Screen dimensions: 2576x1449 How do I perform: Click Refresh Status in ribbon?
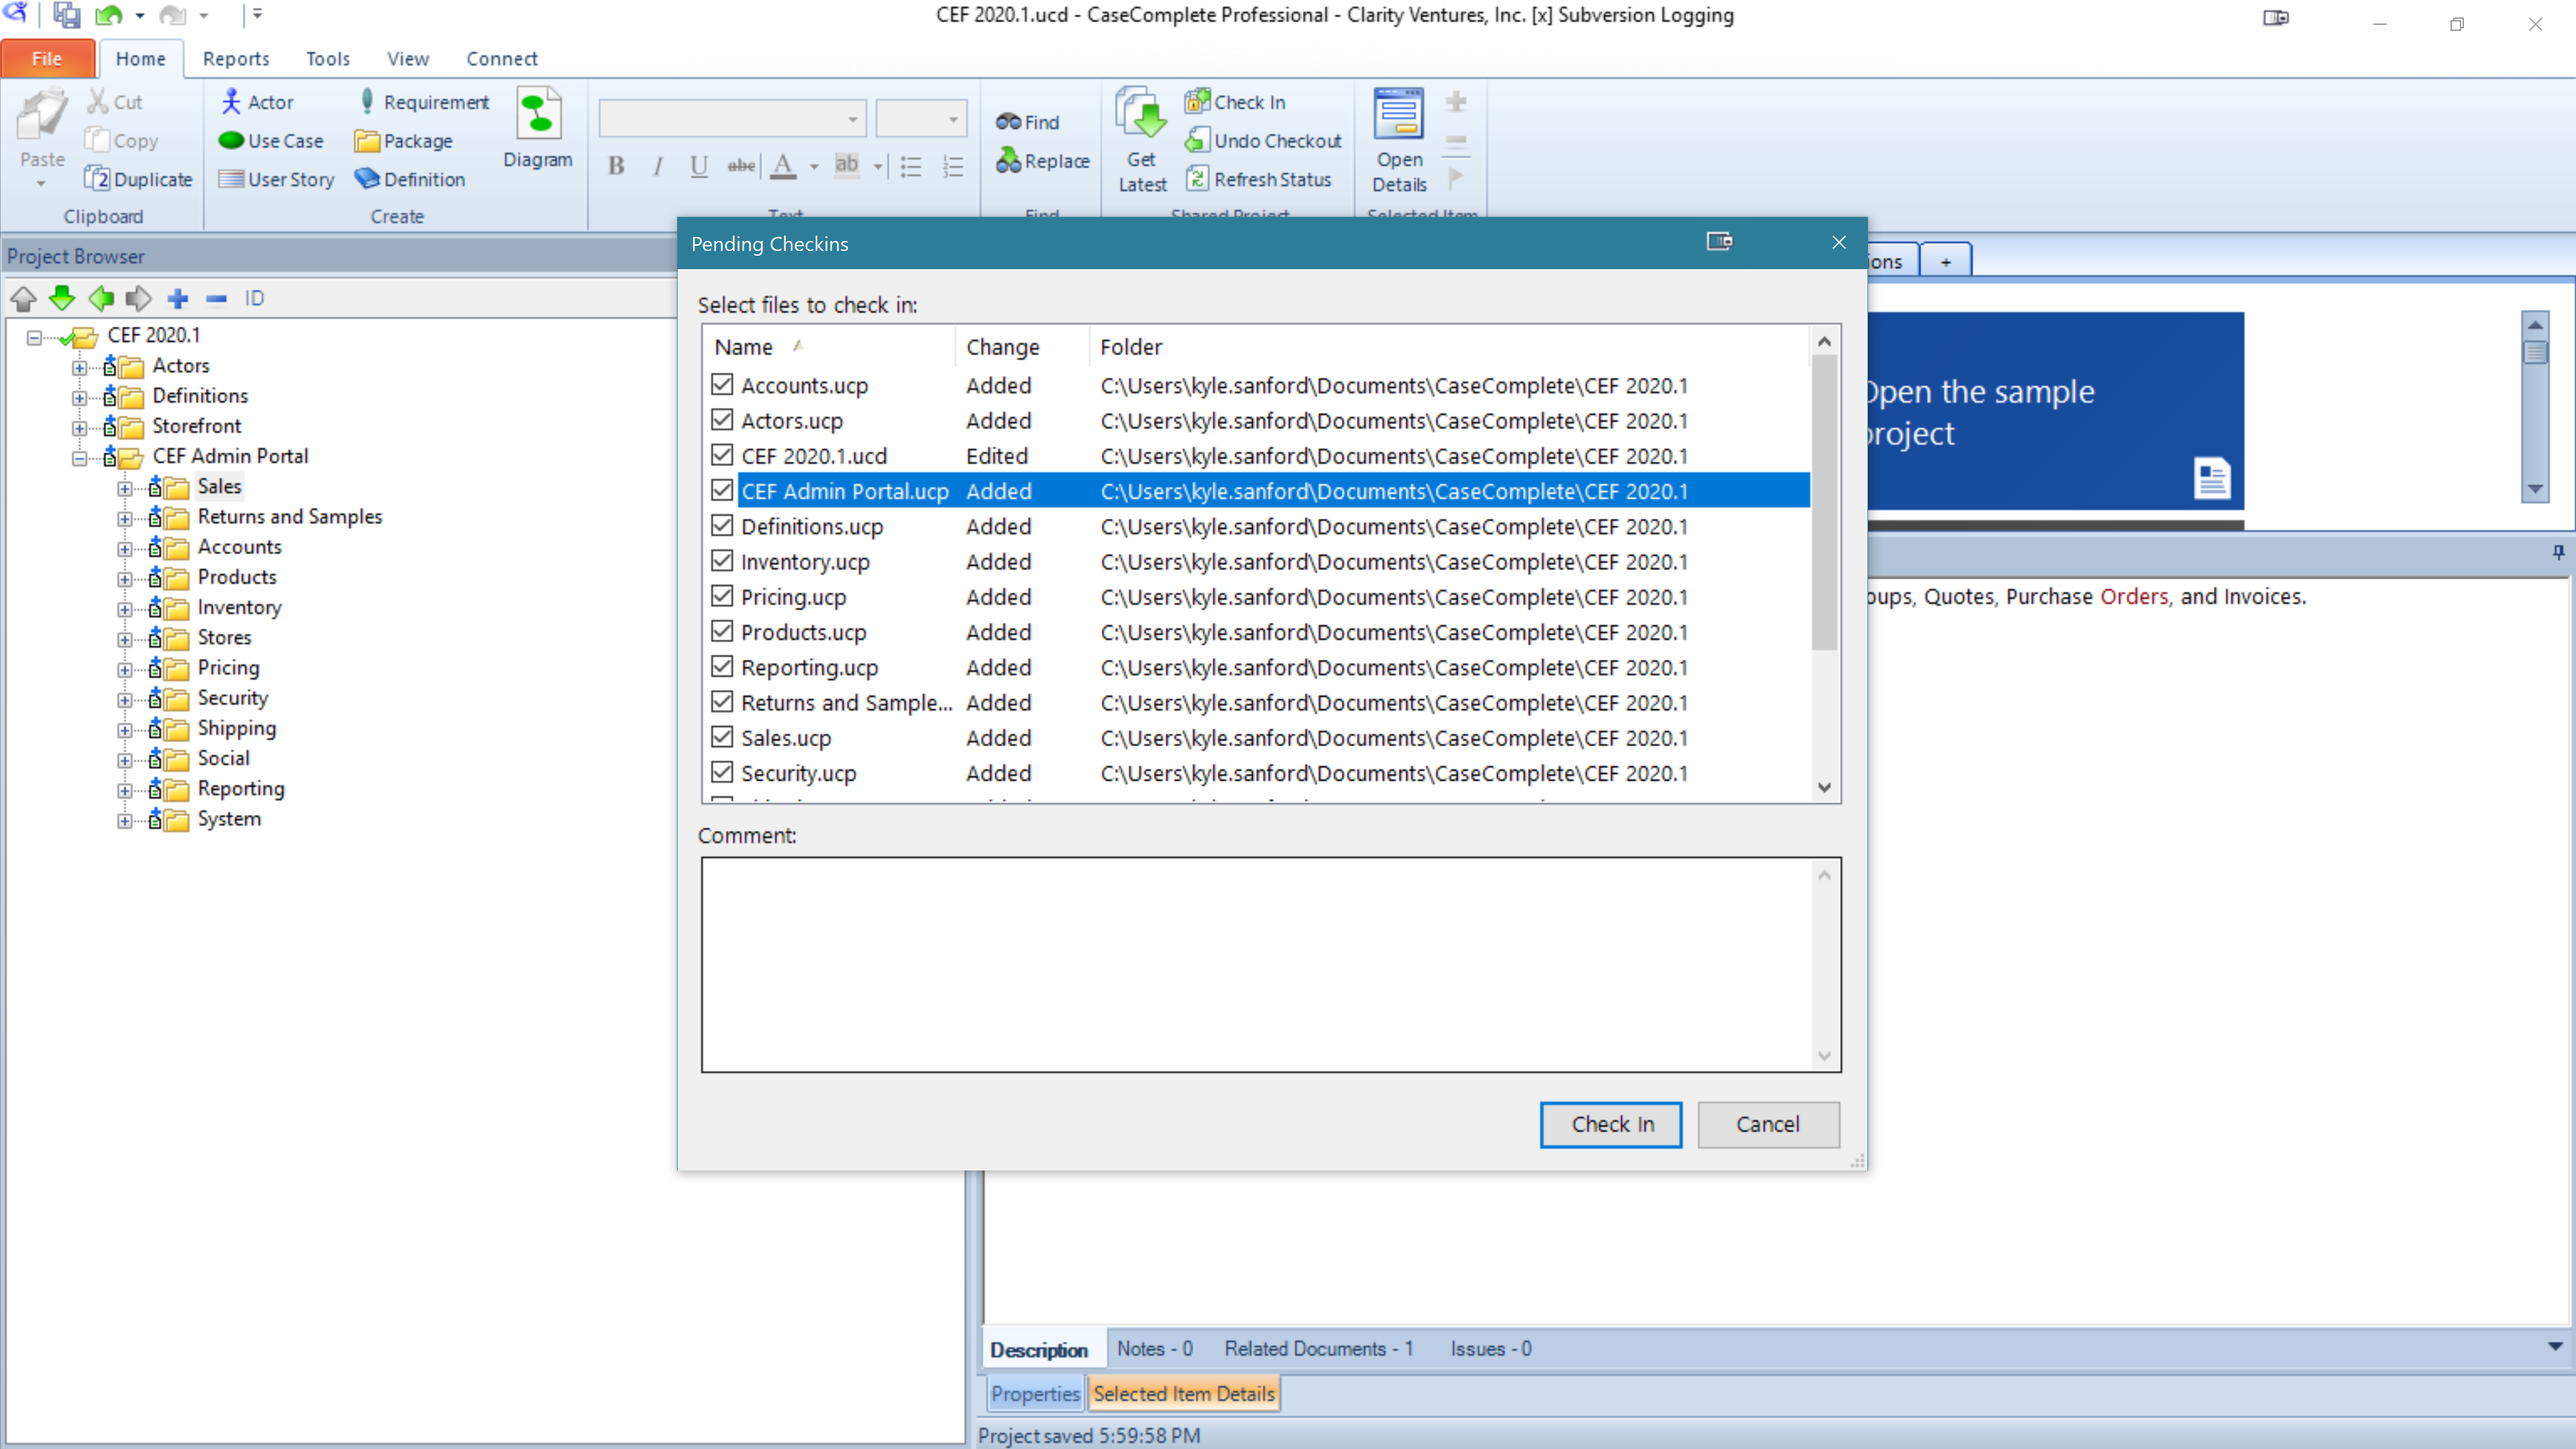(1259, 179)
